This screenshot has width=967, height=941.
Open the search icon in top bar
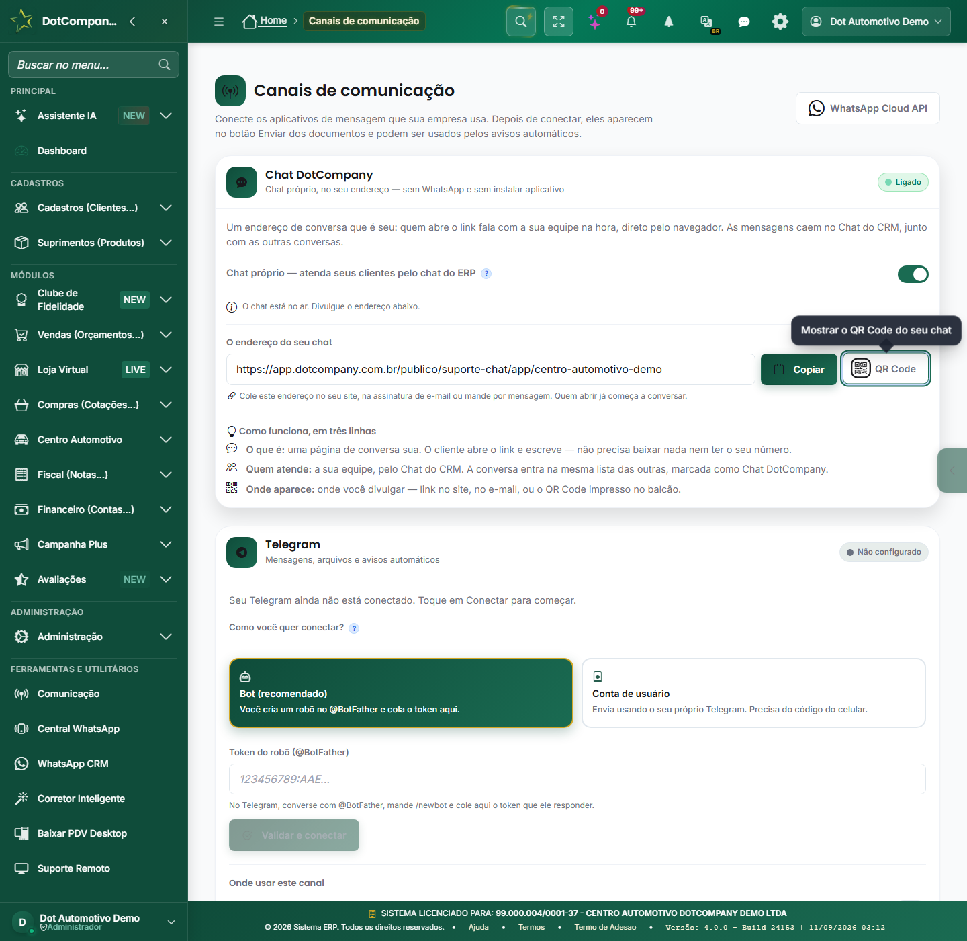(521, 22)
